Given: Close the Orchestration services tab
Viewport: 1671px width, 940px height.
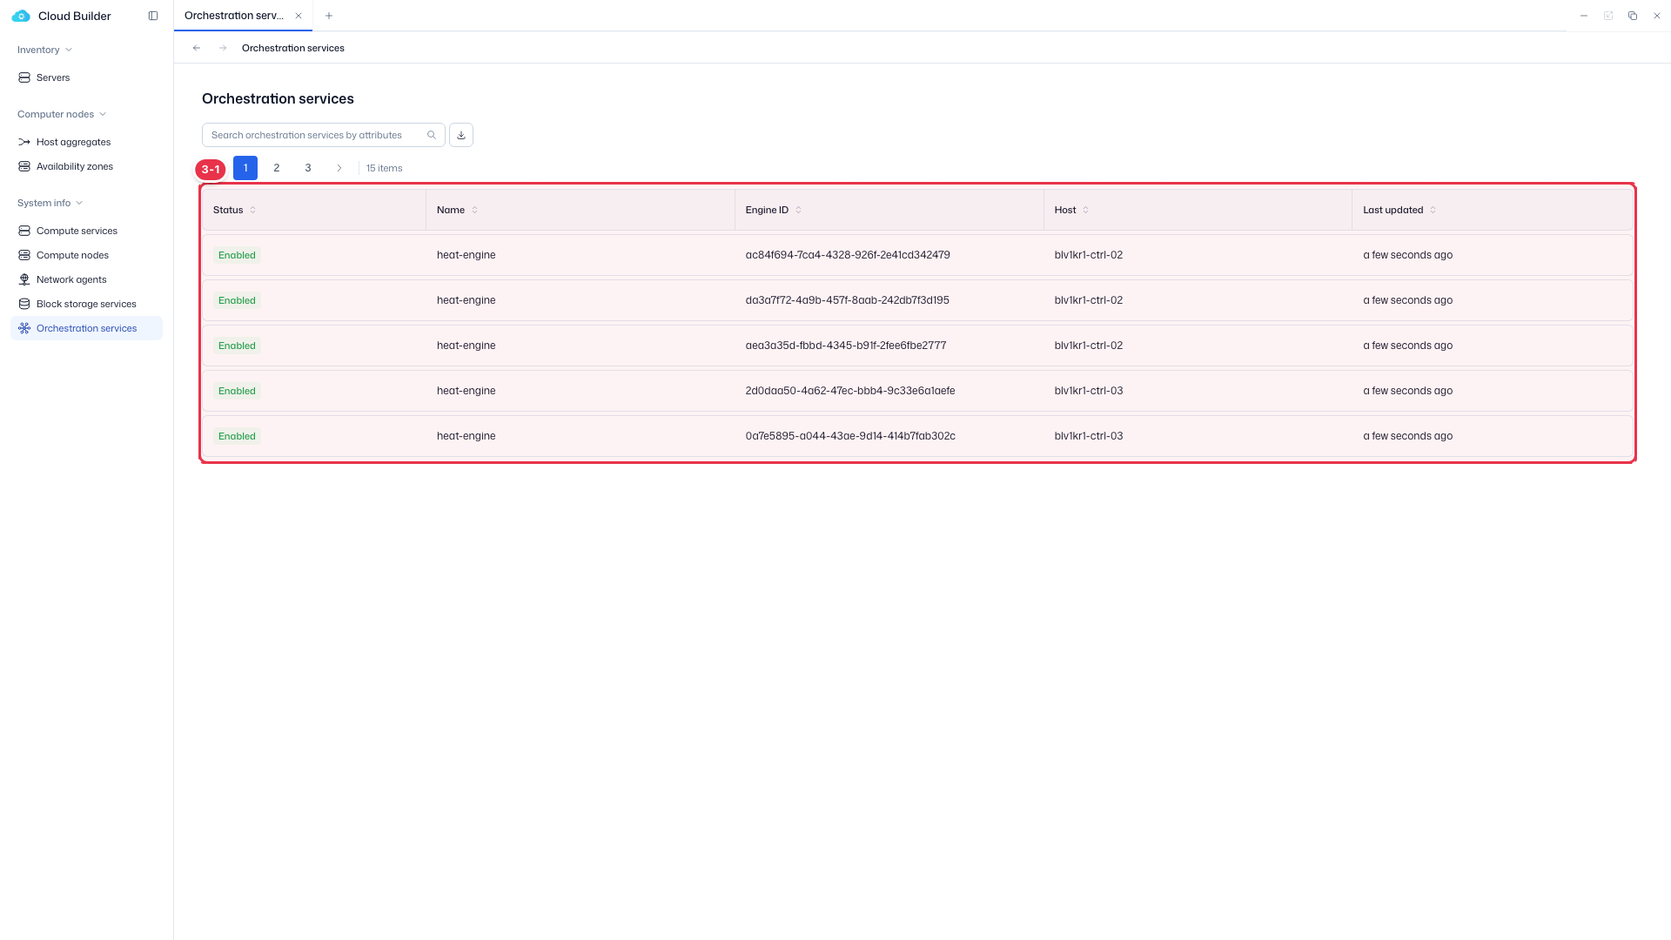Looking at the screenshot, I should [x=299, y=16].
